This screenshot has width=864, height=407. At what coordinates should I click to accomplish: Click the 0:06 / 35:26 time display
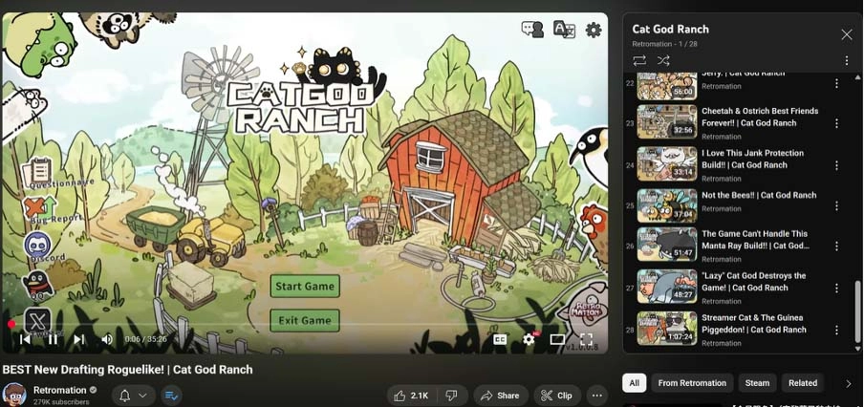(x=145, y=339)
